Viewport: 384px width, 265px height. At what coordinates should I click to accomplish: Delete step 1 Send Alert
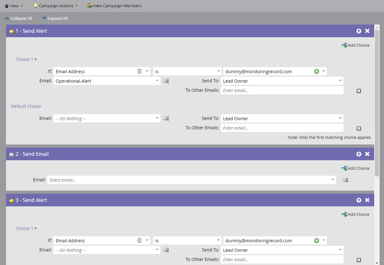coord(367,31)
